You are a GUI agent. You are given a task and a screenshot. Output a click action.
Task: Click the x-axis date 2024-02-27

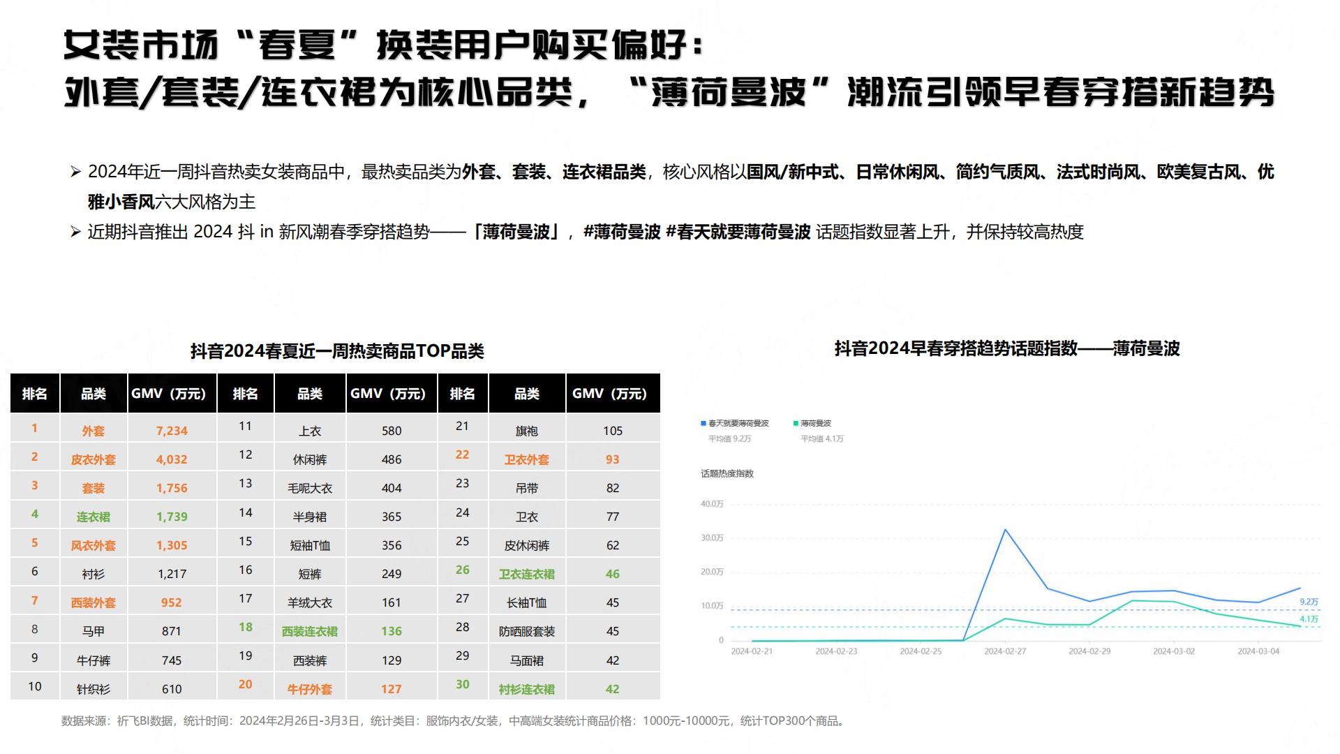[x=1005, y=651]
